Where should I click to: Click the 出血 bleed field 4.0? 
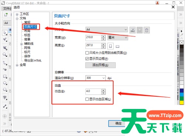pos(94,92)
